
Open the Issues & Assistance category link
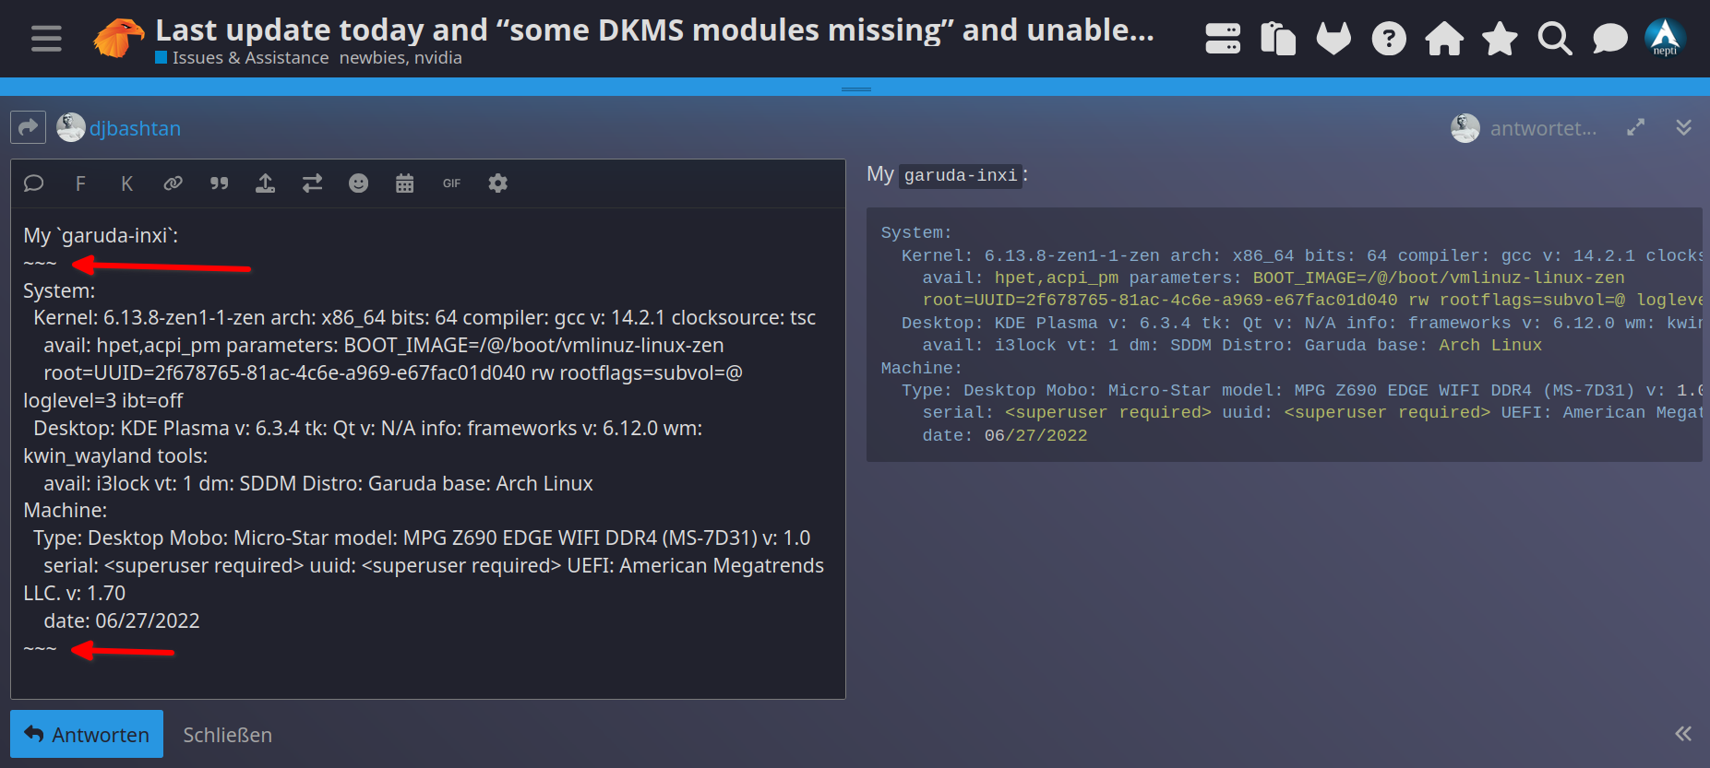[x=242, y=58]
